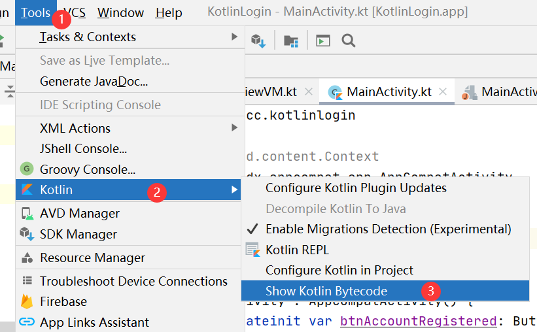Click the Run Anything toolbar icon

coord(323,41)
